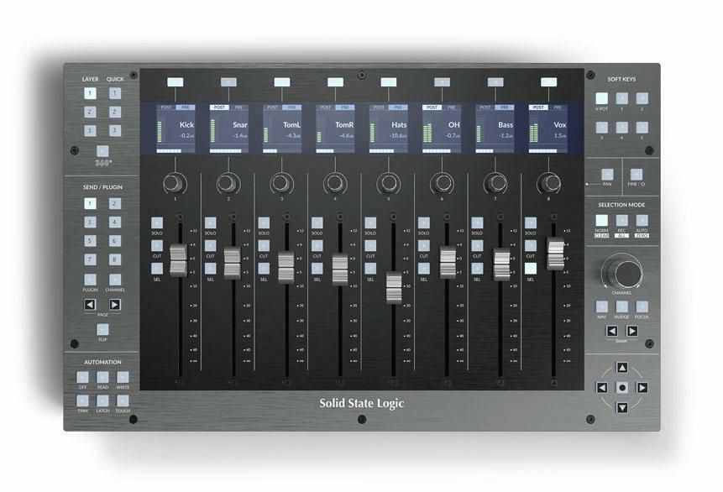Set automation mode to WRITE
Image resolution: width=723 pixels, height=492 pixels.
(123, 377)
